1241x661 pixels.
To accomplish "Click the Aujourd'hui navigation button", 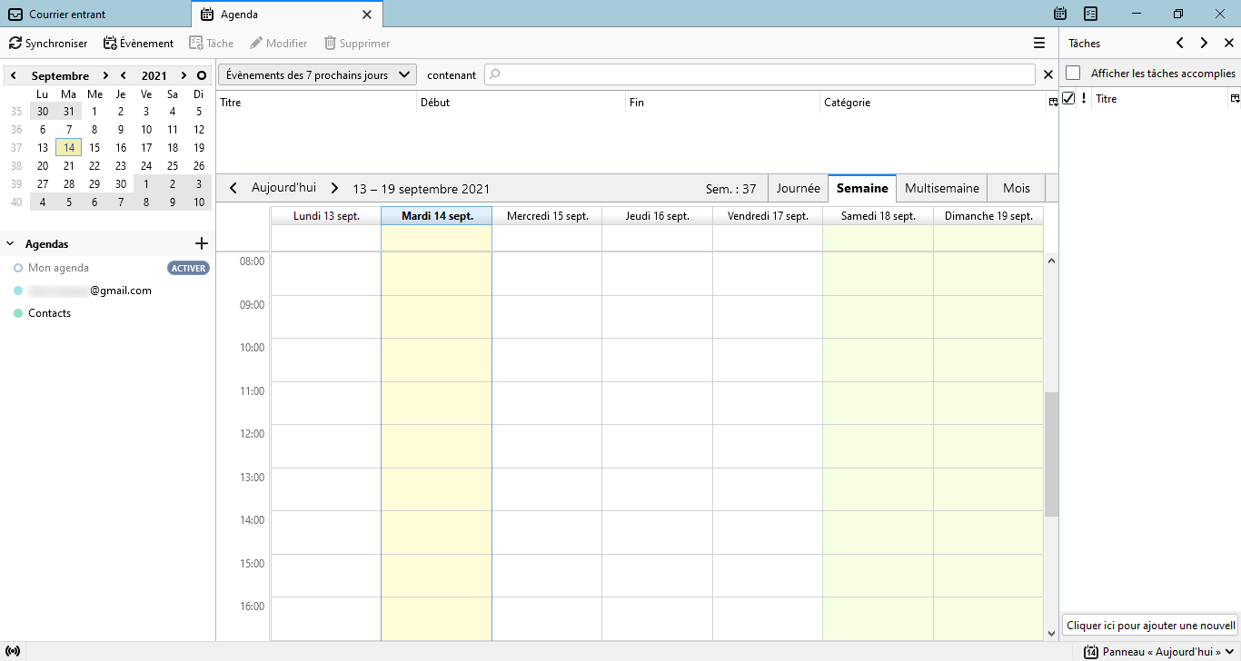I will point(283,188).
